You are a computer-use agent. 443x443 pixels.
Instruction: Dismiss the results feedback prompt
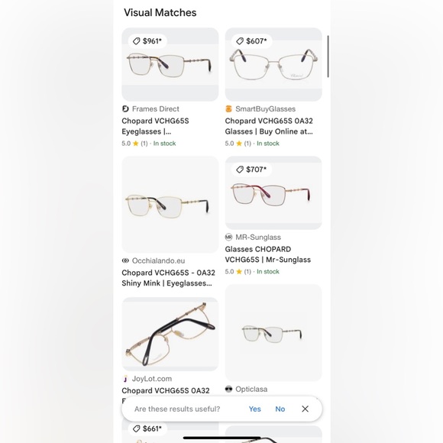[305, 409]
